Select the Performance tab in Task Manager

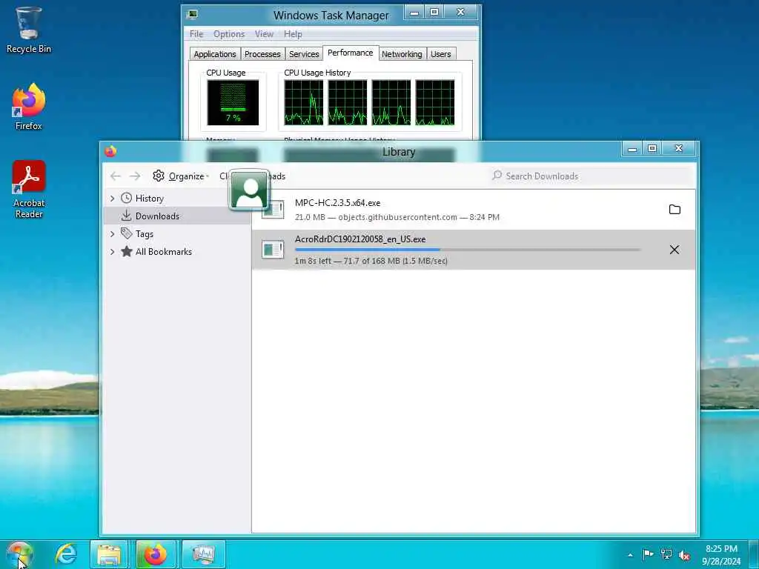[x=350, y=53]
